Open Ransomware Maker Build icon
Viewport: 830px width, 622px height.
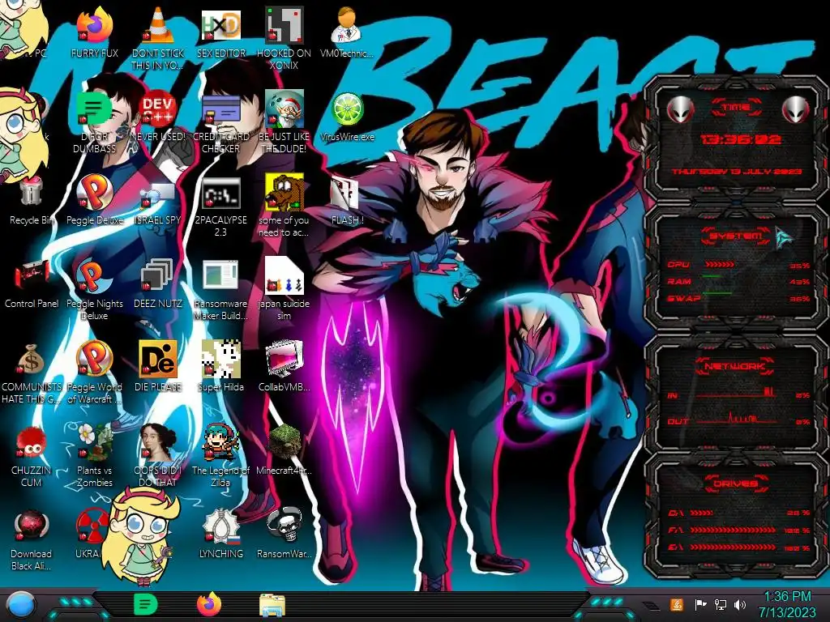(220, 275)
